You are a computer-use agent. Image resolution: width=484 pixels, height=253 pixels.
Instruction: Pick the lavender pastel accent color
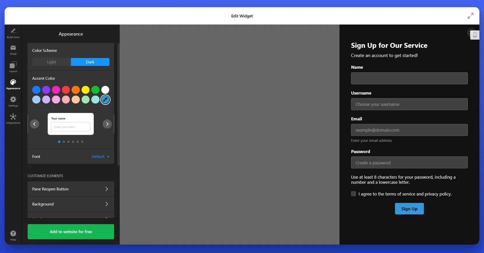pyautogui.click(x=46, y=100)
